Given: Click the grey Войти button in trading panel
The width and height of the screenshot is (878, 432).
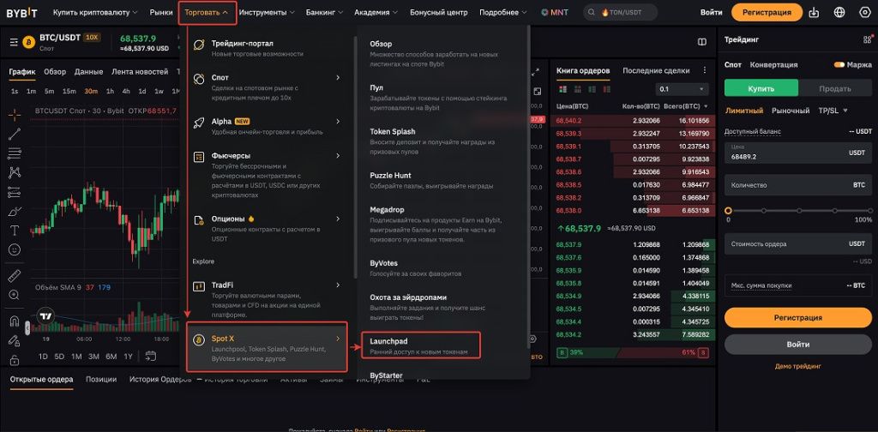Looking at the screenshot, I should (798, 345).
